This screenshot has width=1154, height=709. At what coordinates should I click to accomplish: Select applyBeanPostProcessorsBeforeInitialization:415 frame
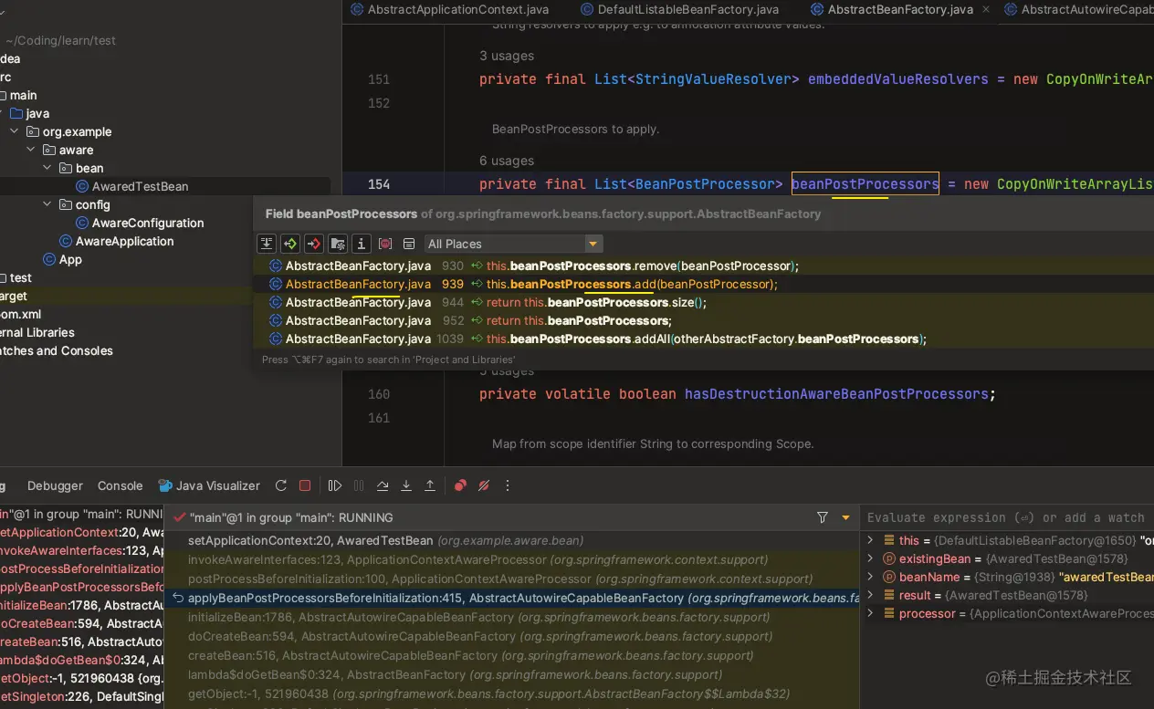[512, 598]
